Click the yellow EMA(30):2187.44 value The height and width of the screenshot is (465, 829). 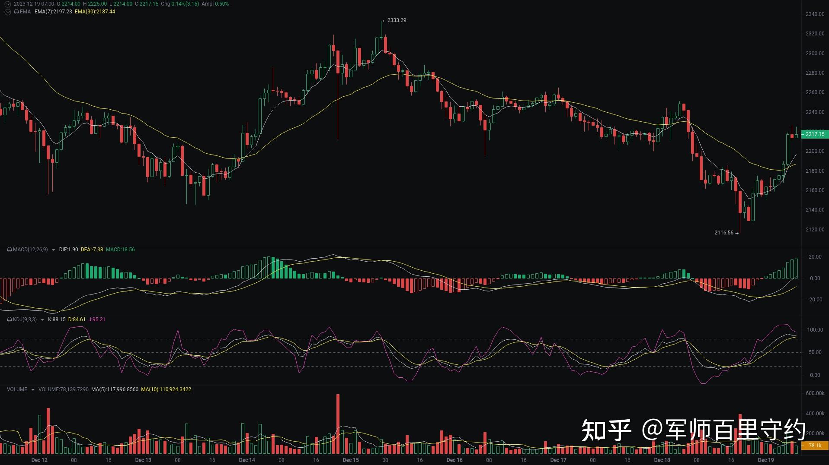95,12
